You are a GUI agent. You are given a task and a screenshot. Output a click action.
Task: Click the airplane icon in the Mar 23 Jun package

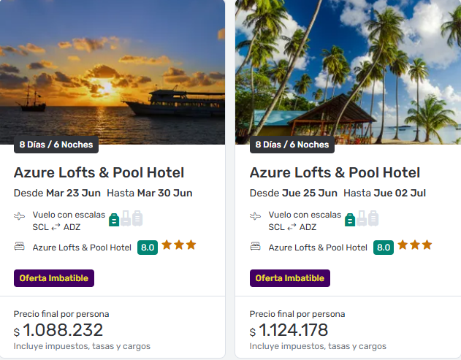[20, 216]
